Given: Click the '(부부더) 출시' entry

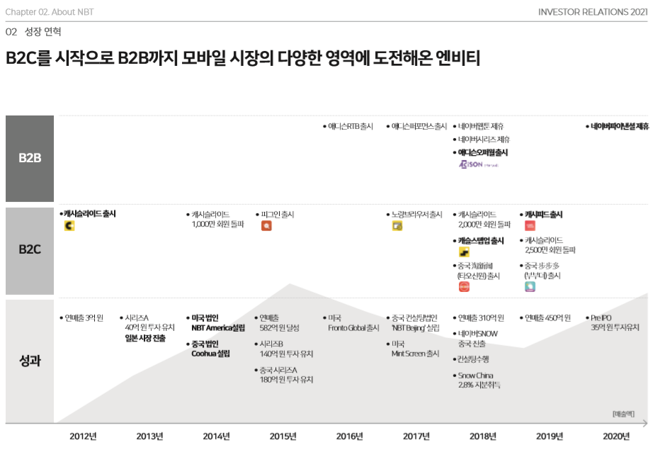Looking at the screenshot, I should tap(542, 276).
